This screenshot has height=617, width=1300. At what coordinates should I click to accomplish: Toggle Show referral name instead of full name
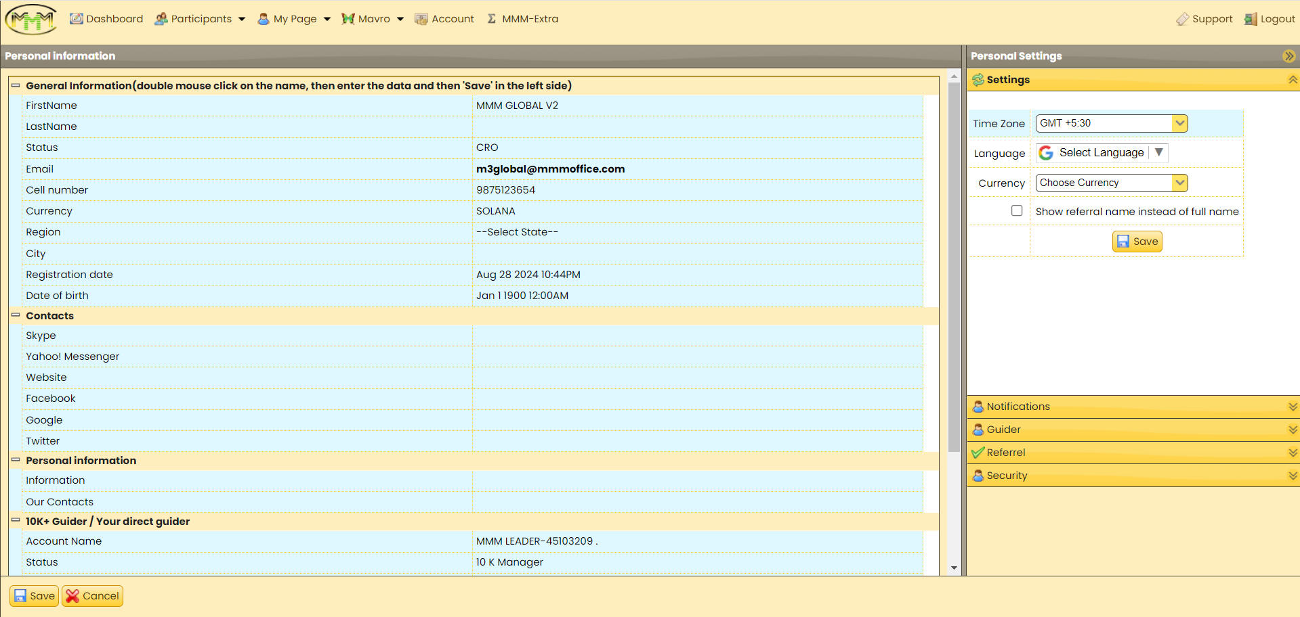click(1017, 210)
